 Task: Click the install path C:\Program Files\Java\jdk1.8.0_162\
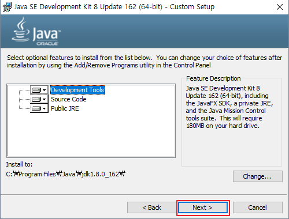66,174
